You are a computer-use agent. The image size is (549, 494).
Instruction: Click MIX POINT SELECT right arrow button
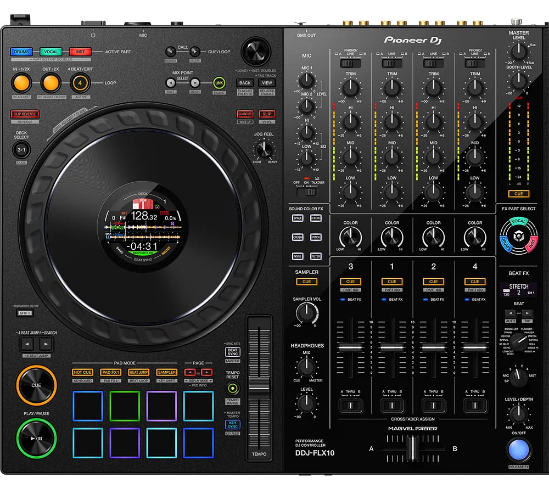tap(195, 83)
